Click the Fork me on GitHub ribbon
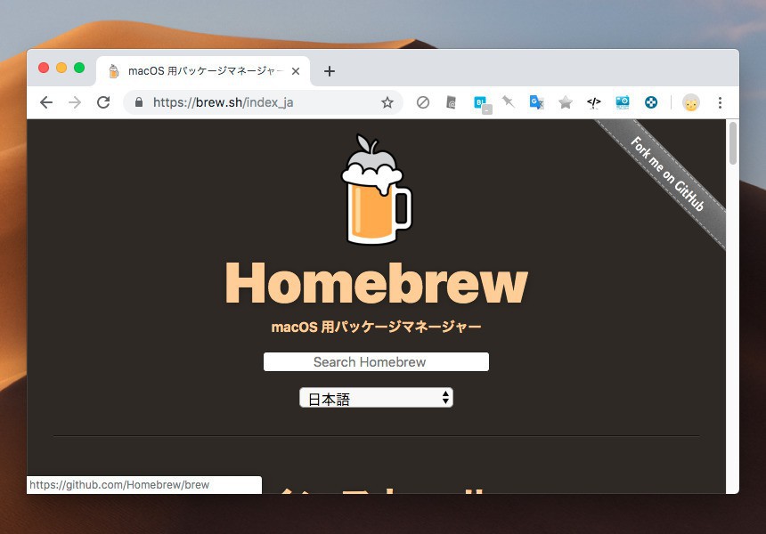The width and height of the screenshot is (766, 534). (667, 174)
